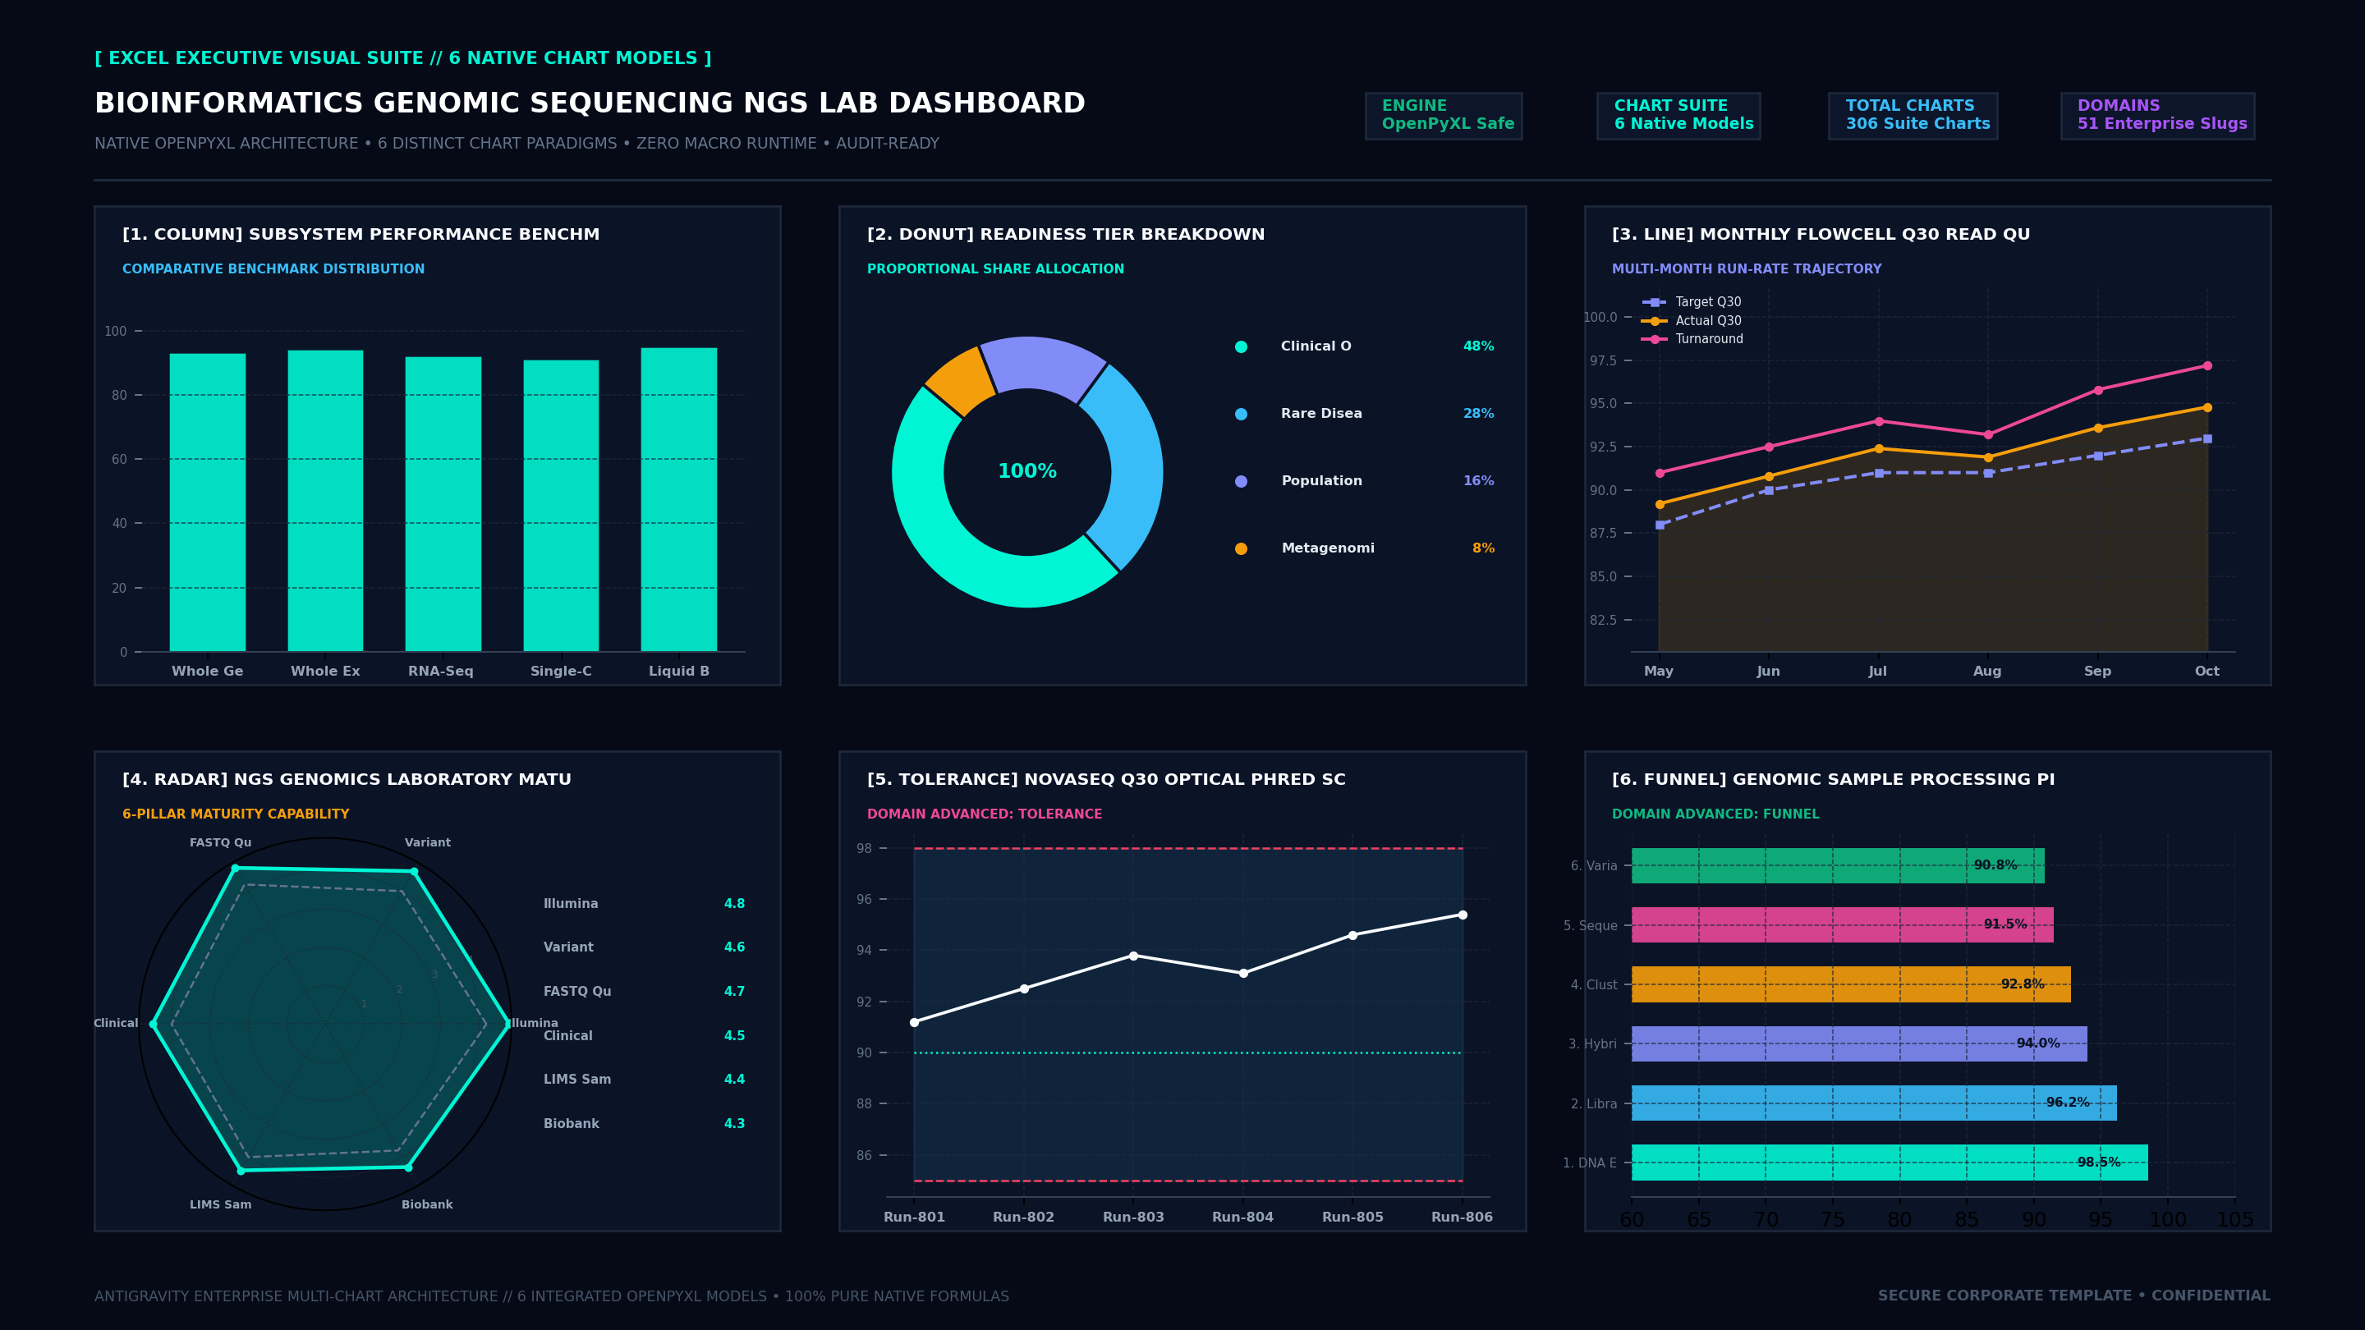Select the Metagenomi legend dot
Image resolution: width=2365 pixels, height=1330 pixels.
1242,549
